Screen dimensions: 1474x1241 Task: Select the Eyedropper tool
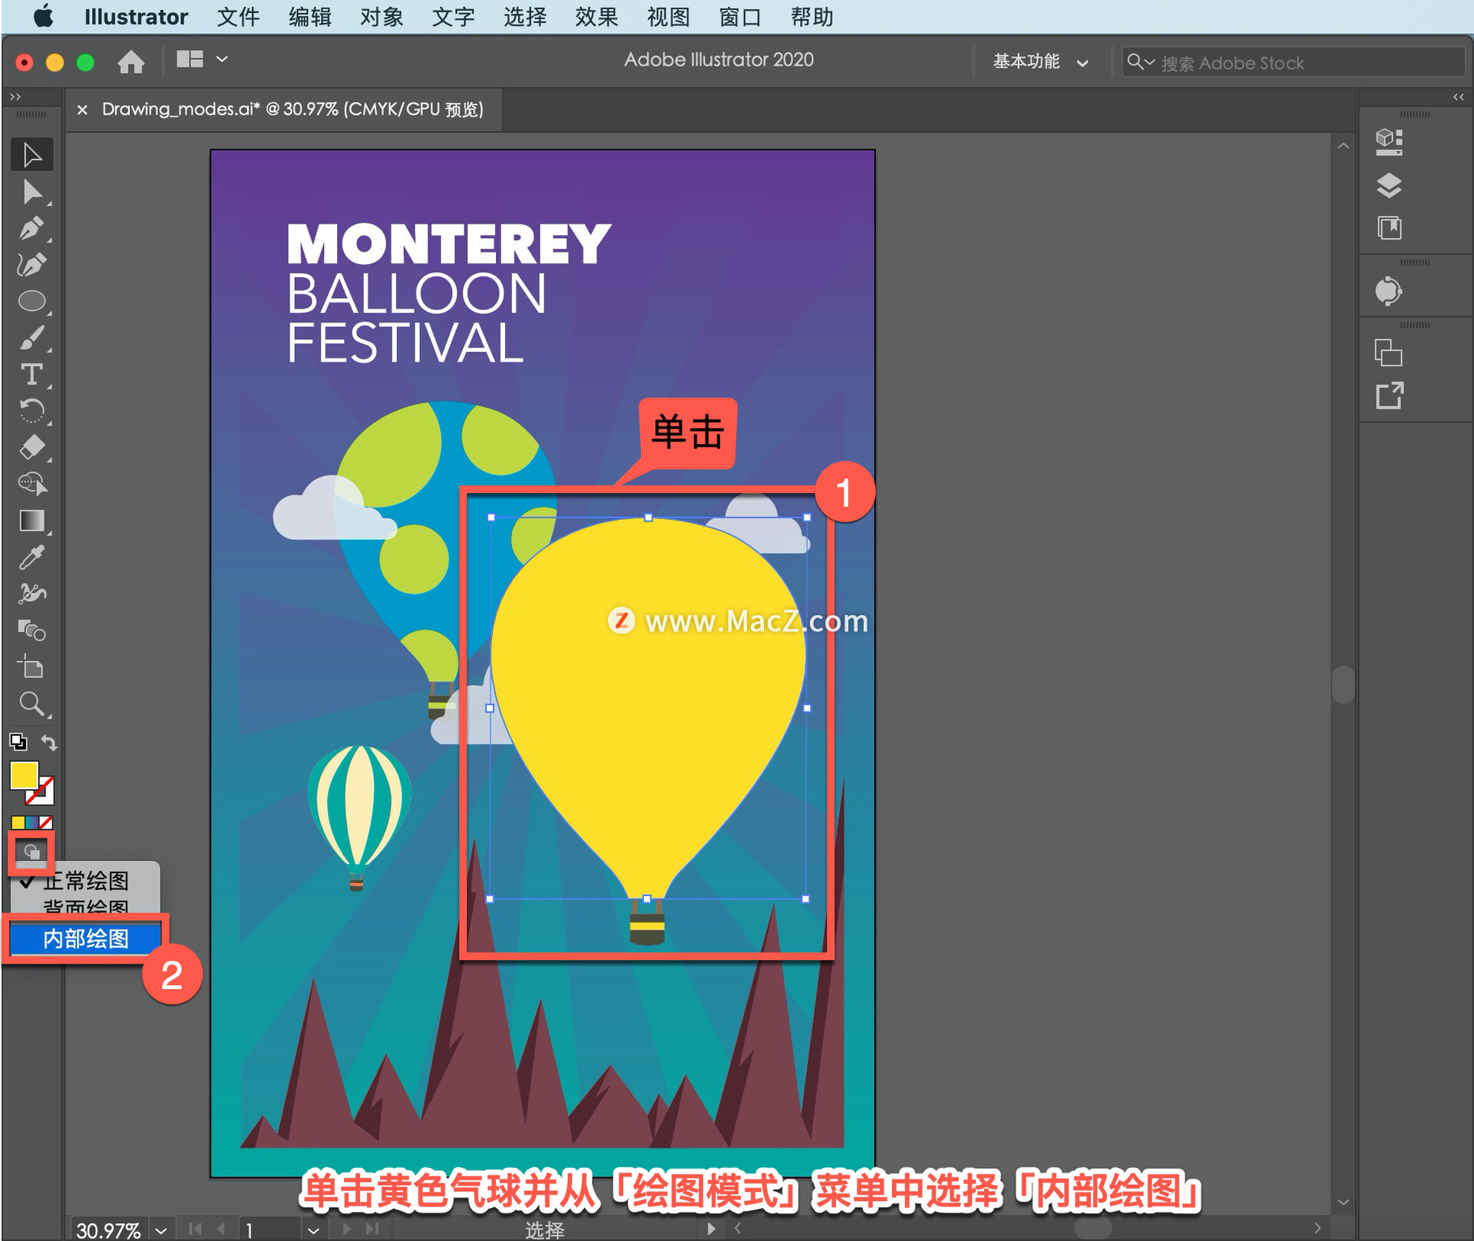click(x=31, y=558)
